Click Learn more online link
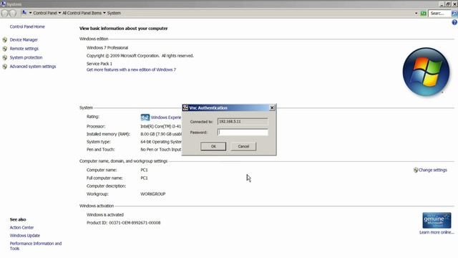 pos(437,232)
